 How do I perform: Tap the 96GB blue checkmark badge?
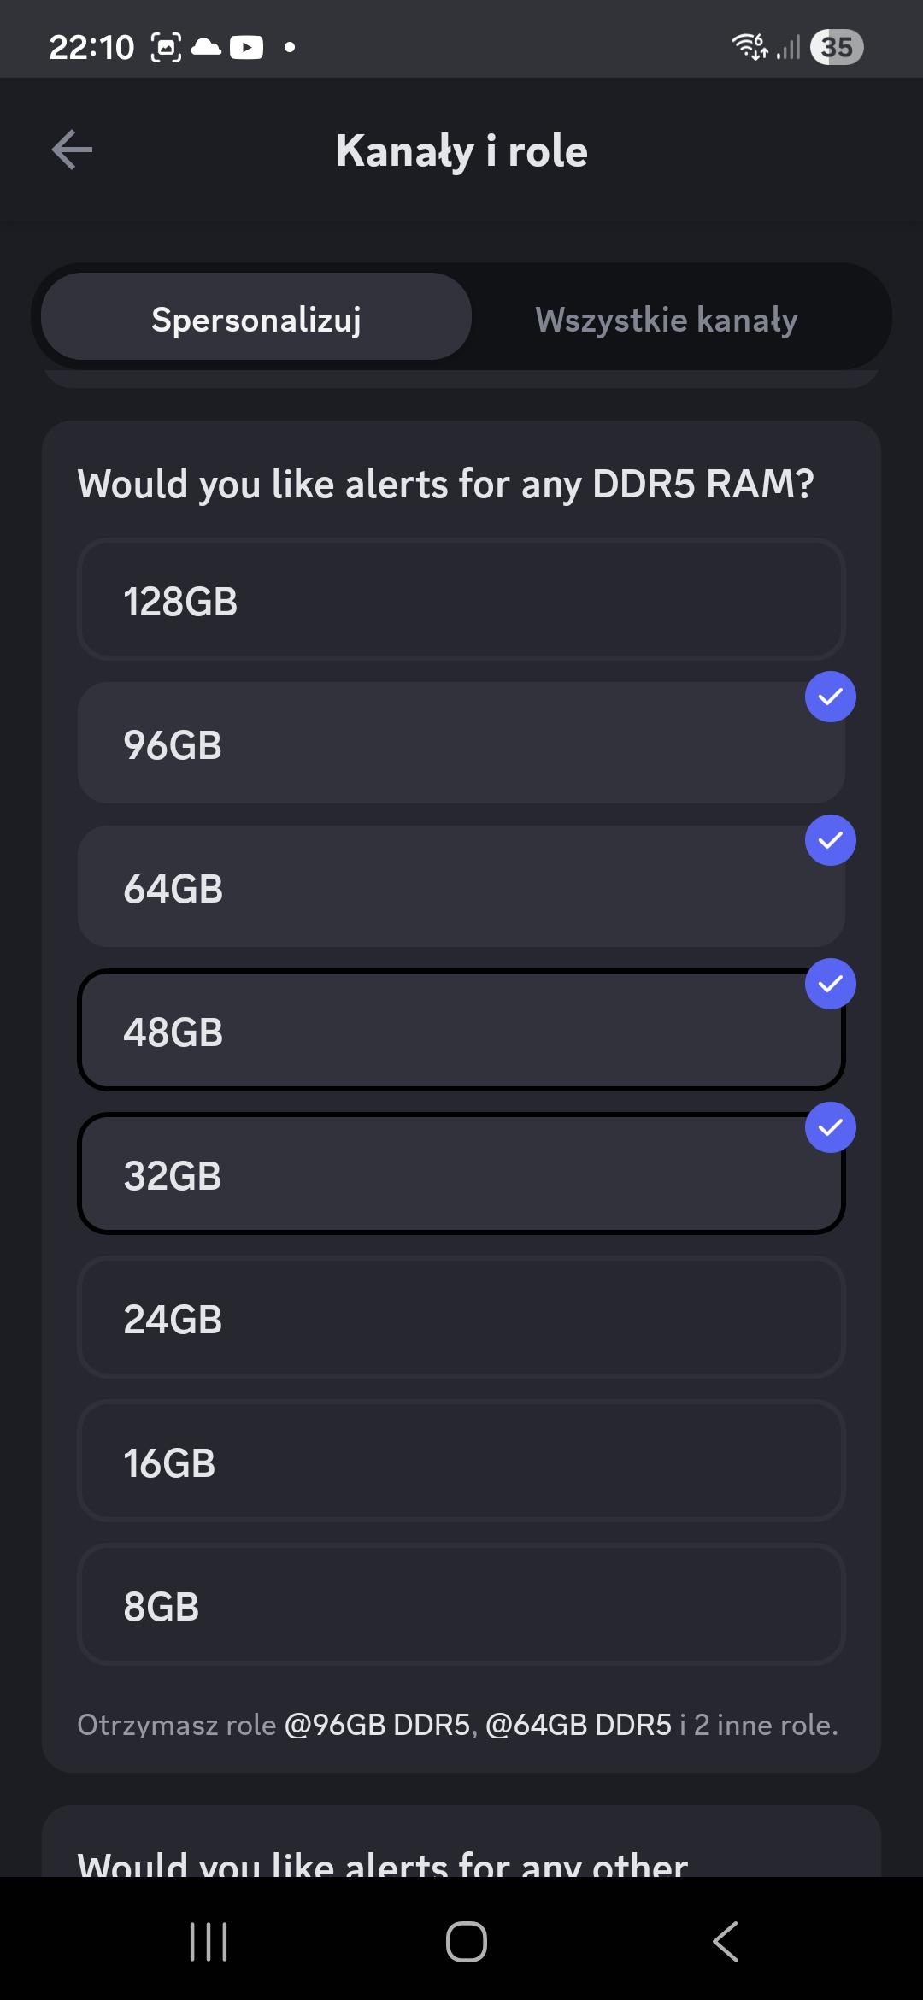click(x=830, y=697)
